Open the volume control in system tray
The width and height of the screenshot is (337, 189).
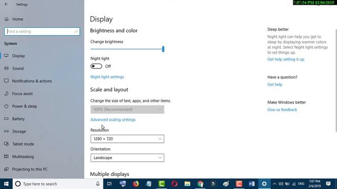(281, 184)
